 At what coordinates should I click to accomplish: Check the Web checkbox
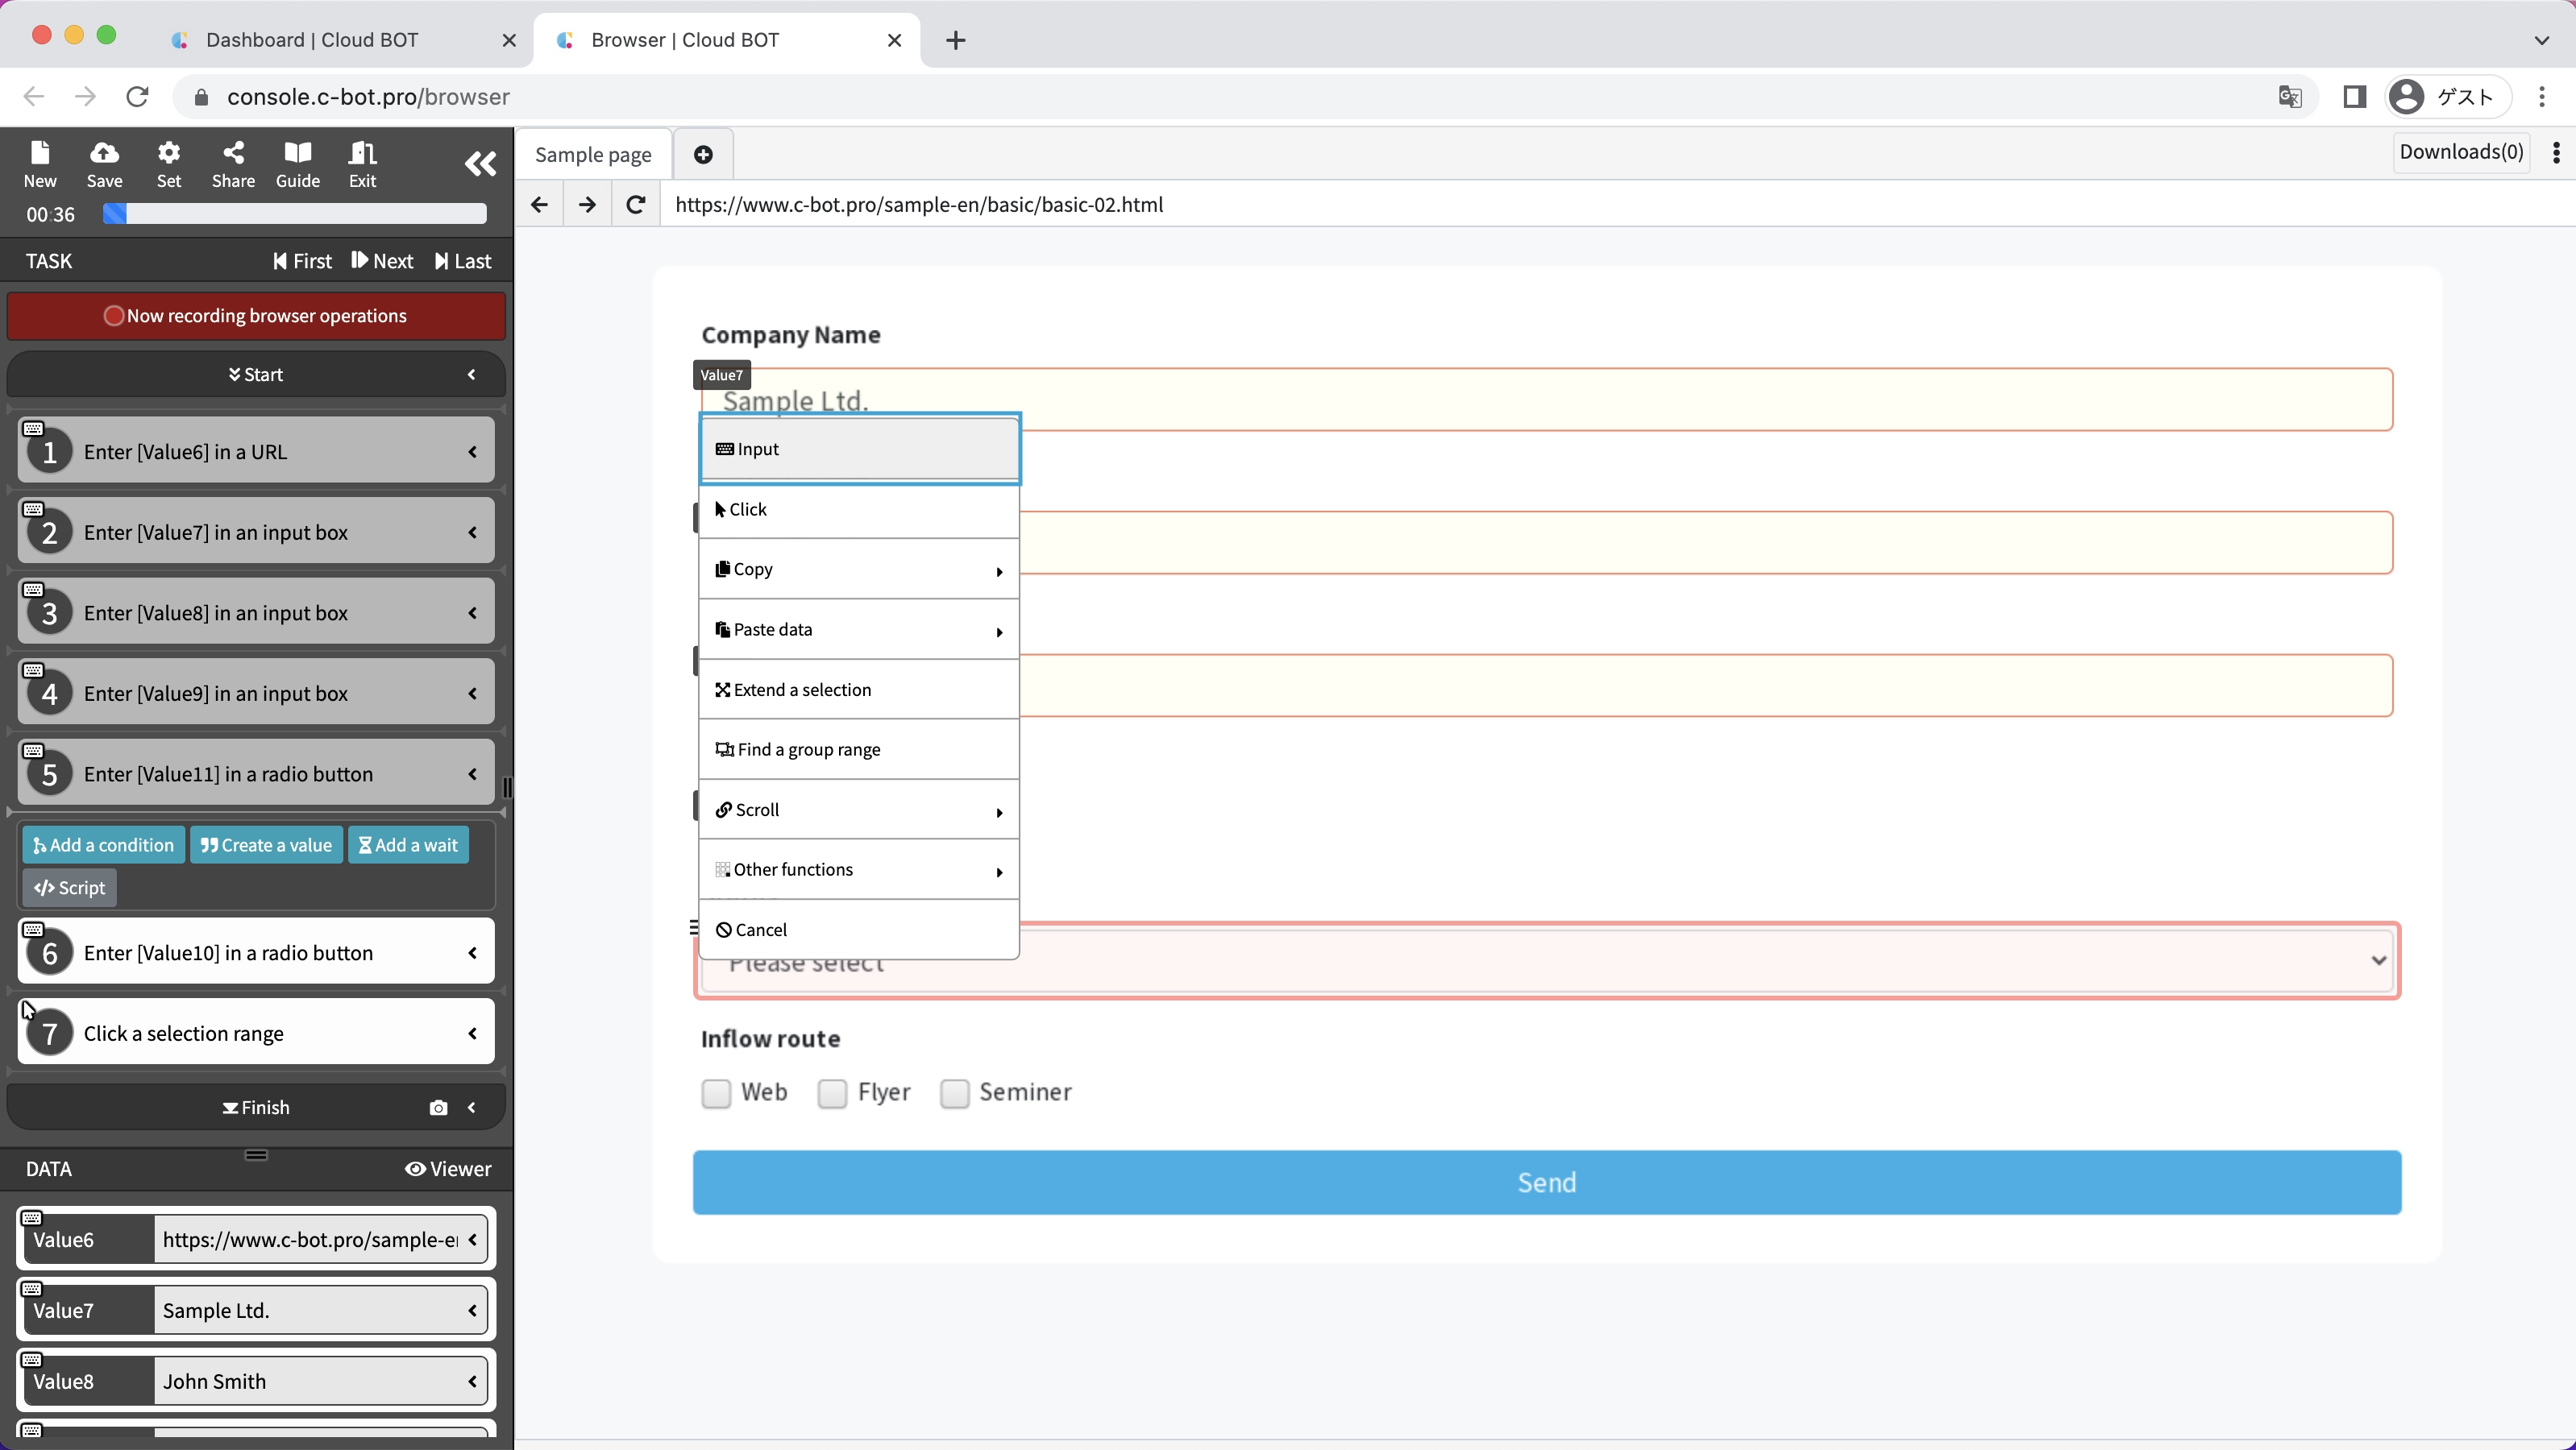pos(716,1093)
